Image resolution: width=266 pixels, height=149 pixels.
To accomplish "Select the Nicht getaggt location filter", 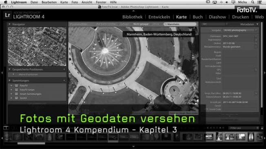I will pyautogui.click(x=141, y=24).
